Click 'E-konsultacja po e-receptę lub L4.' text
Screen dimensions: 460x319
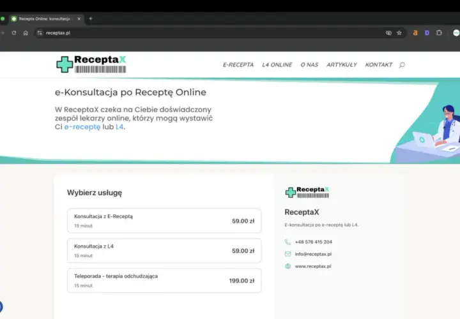321,225
